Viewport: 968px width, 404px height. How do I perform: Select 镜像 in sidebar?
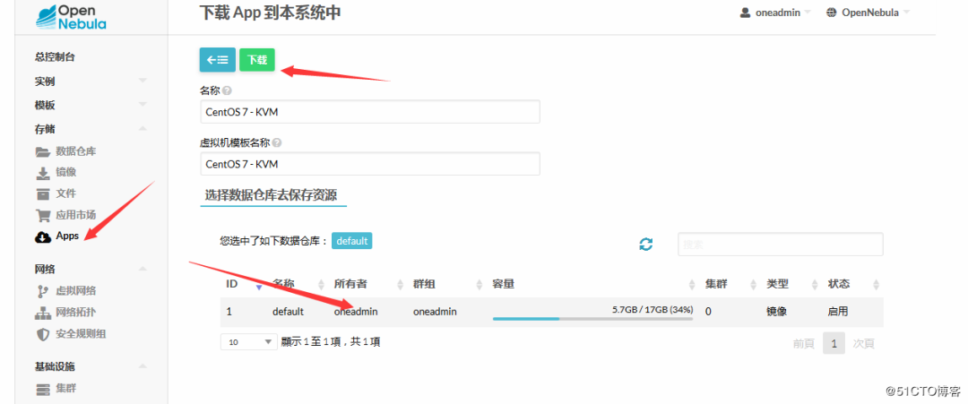pos(66,173)
